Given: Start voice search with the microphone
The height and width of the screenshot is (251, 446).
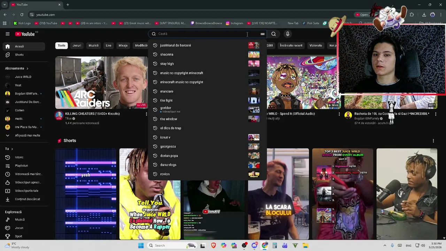Looking at the screenshot, I should pos(287,34).
